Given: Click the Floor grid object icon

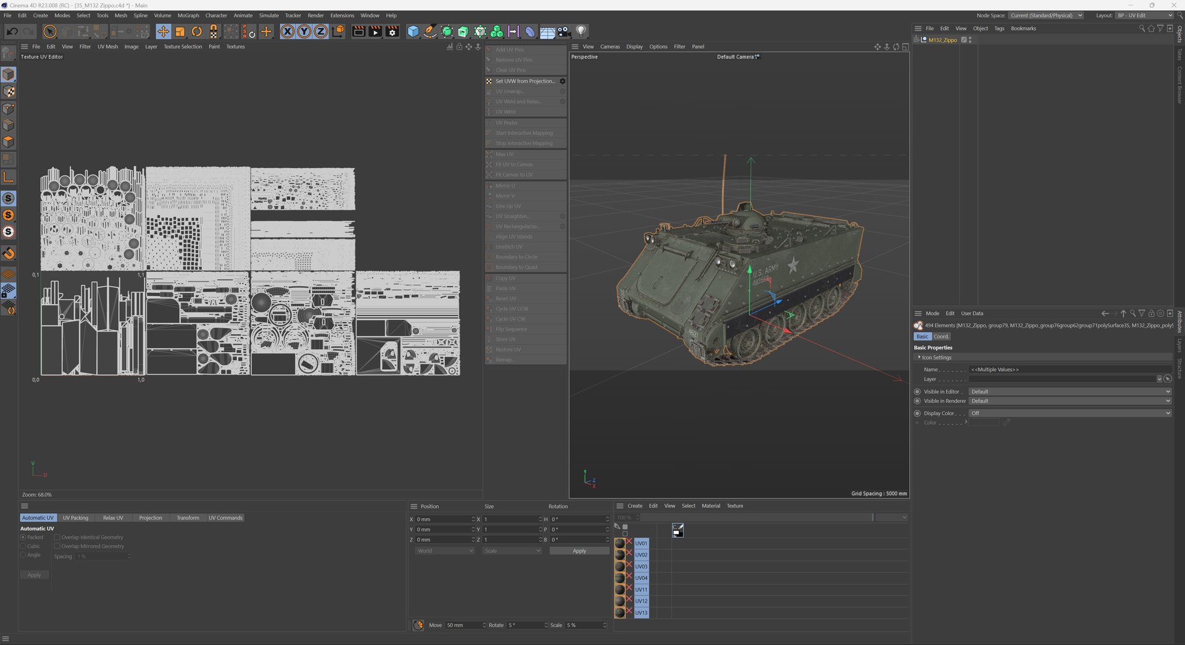Looking at the screenshot, I should click(x=547, y=31).
